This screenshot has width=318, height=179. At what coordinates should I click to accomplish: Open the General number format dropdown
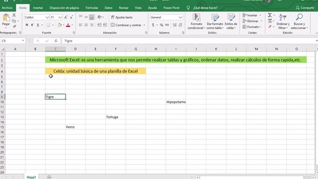(x=180, y=17)
